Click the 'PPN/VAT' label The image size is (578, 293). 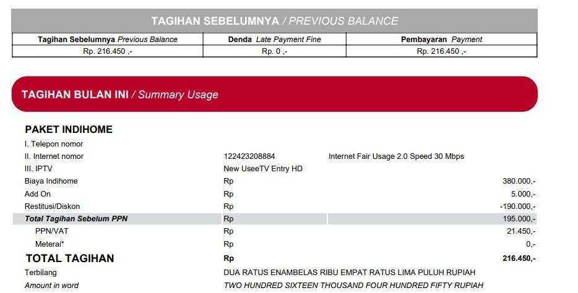[51, 231]
